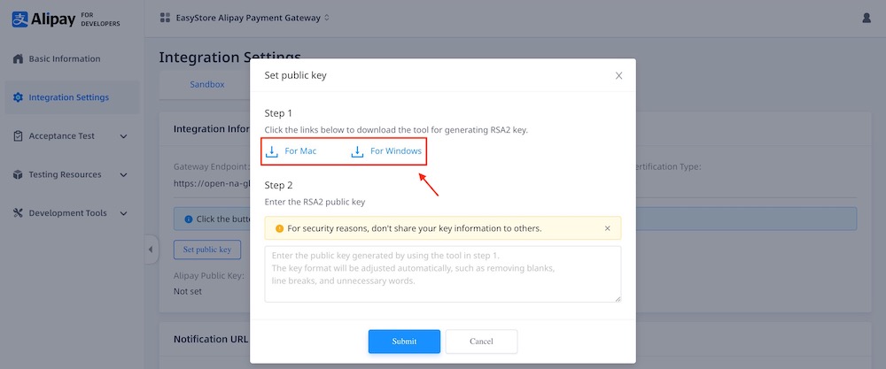Click the Mac download icon
The width and height of the screenshot is (886, 369).
pos(272,151)
